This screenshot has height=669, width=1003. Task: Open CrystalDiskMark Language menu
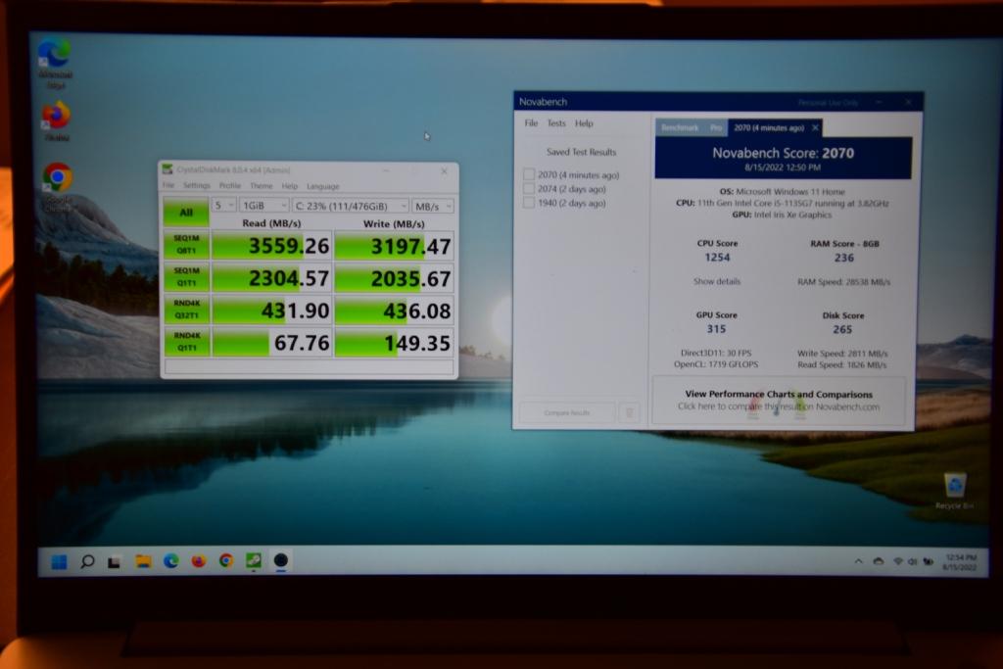click(x=323, y=187)
